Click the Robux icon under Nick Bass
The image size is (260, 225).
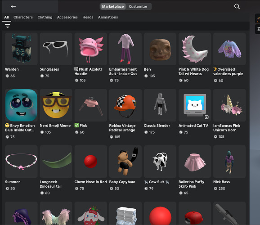tap(215, 189)
